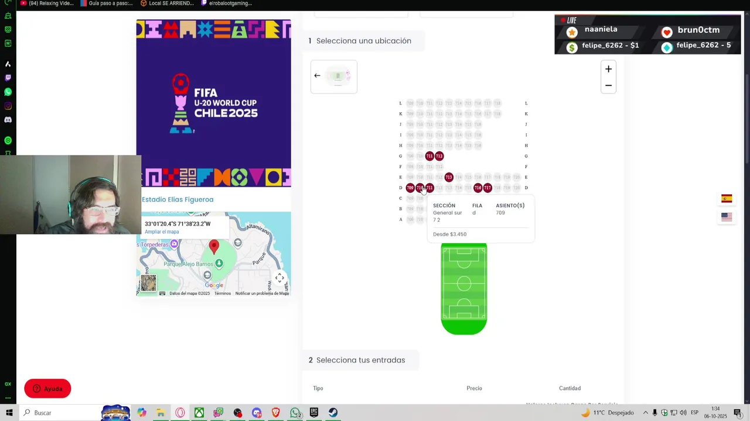Switch to Relaxing Video YouTube tab

(x=47, y=4)
